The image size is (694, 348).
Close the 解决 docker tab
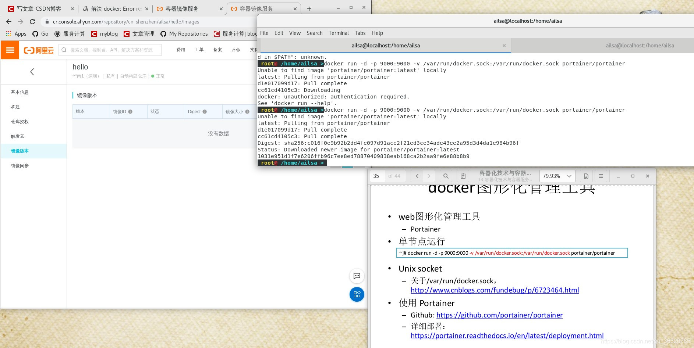(x=146, y=8)
